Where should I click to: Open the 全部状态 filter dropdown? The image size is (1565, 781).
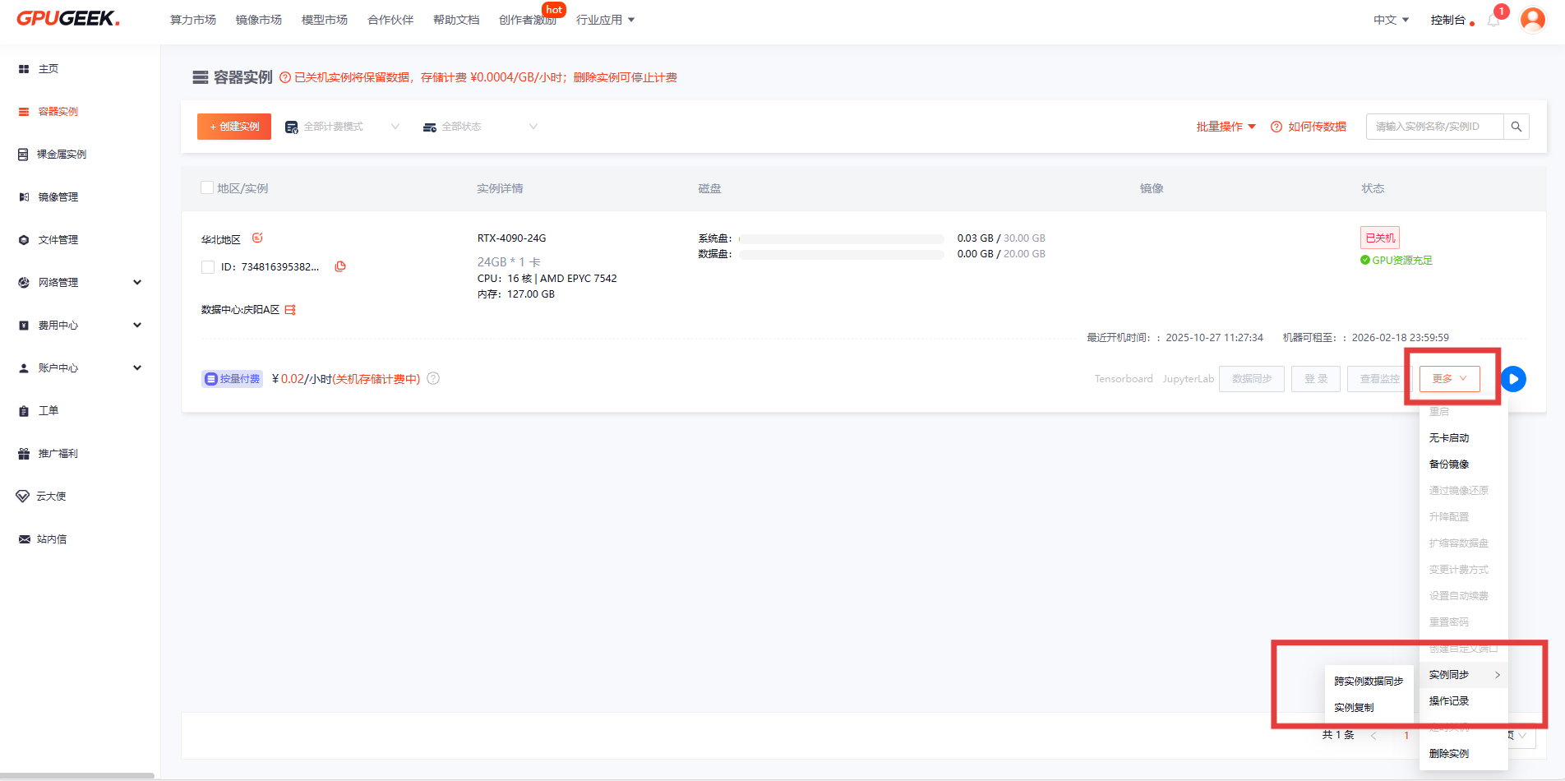point(480,127)
